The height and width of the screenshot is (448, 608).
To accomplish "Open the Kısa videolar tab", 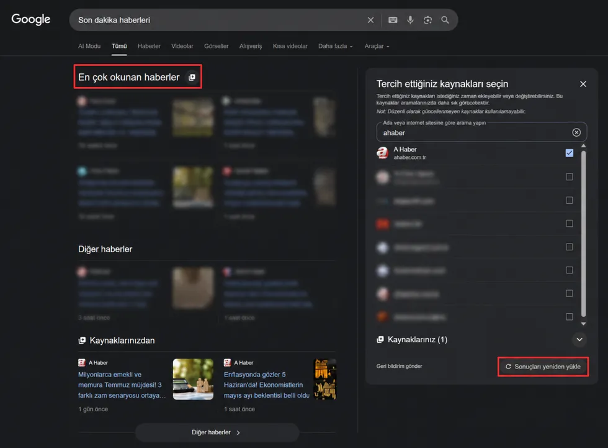I will [x=290, y=46].
